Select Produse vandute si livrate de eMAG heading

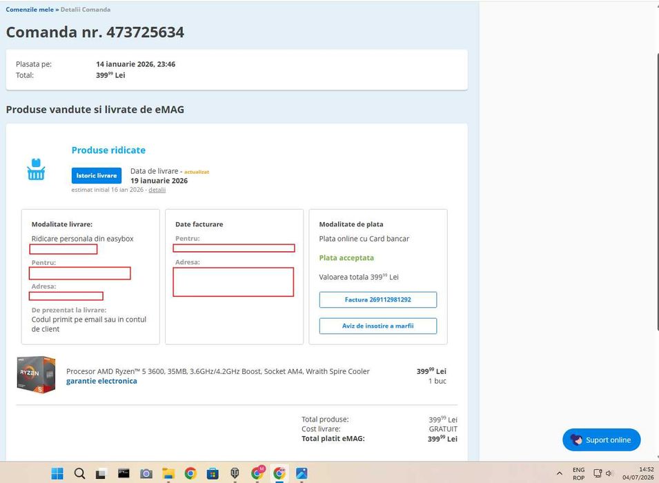(x=95, y=109)
